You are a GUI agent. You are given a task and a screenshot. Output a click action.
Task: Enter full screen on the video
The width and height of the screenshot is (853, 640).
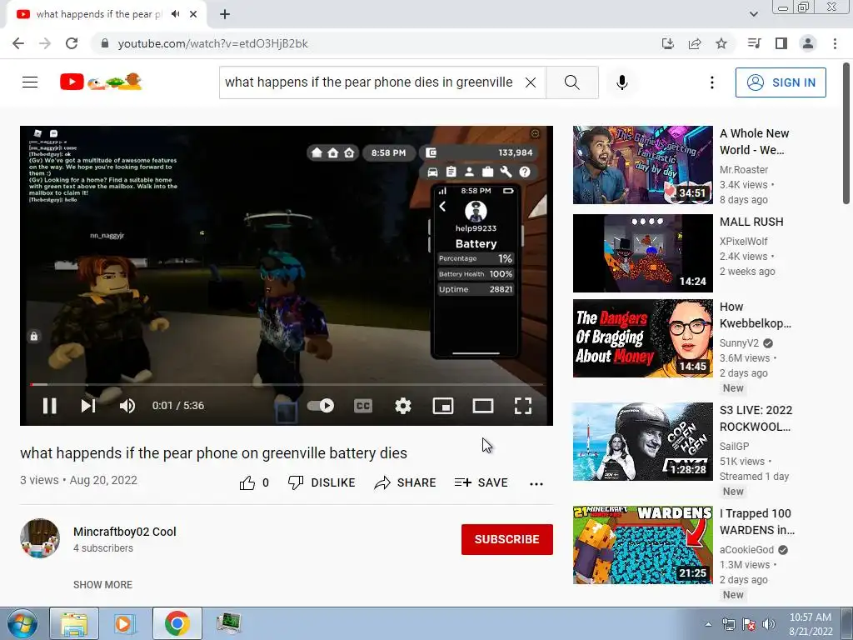(523, 406)
